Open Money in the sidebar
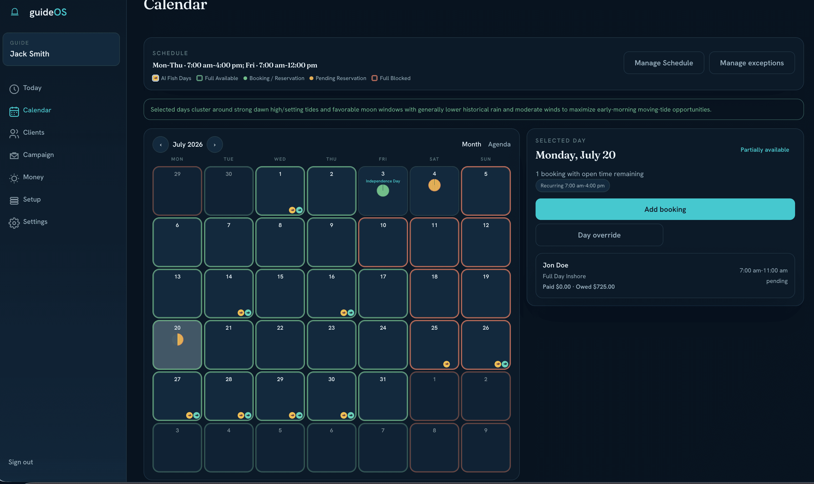The image size is (814, 484). click(33, 177)
